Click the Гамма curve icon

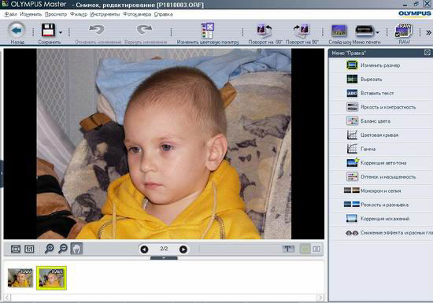(352, 149)
